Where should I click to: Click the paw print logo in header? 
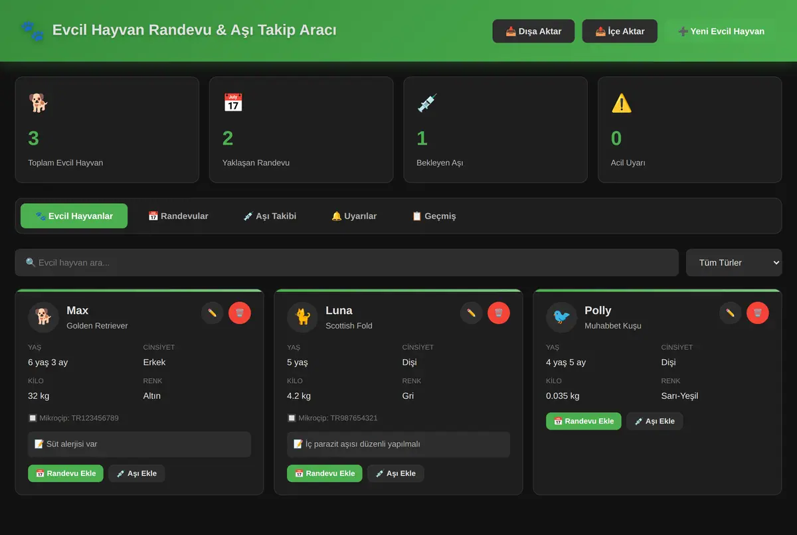coord(32,31)
